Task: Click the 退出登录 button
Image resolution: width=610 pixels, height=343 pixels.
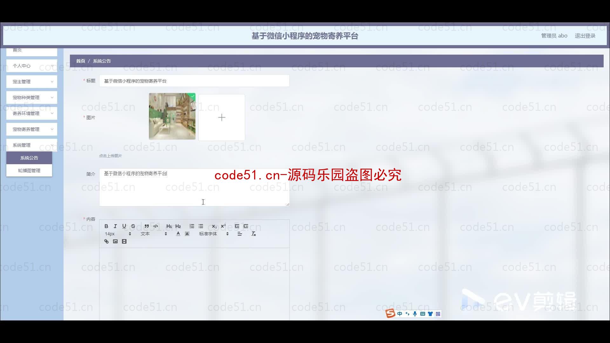Action: coord(585,36)
